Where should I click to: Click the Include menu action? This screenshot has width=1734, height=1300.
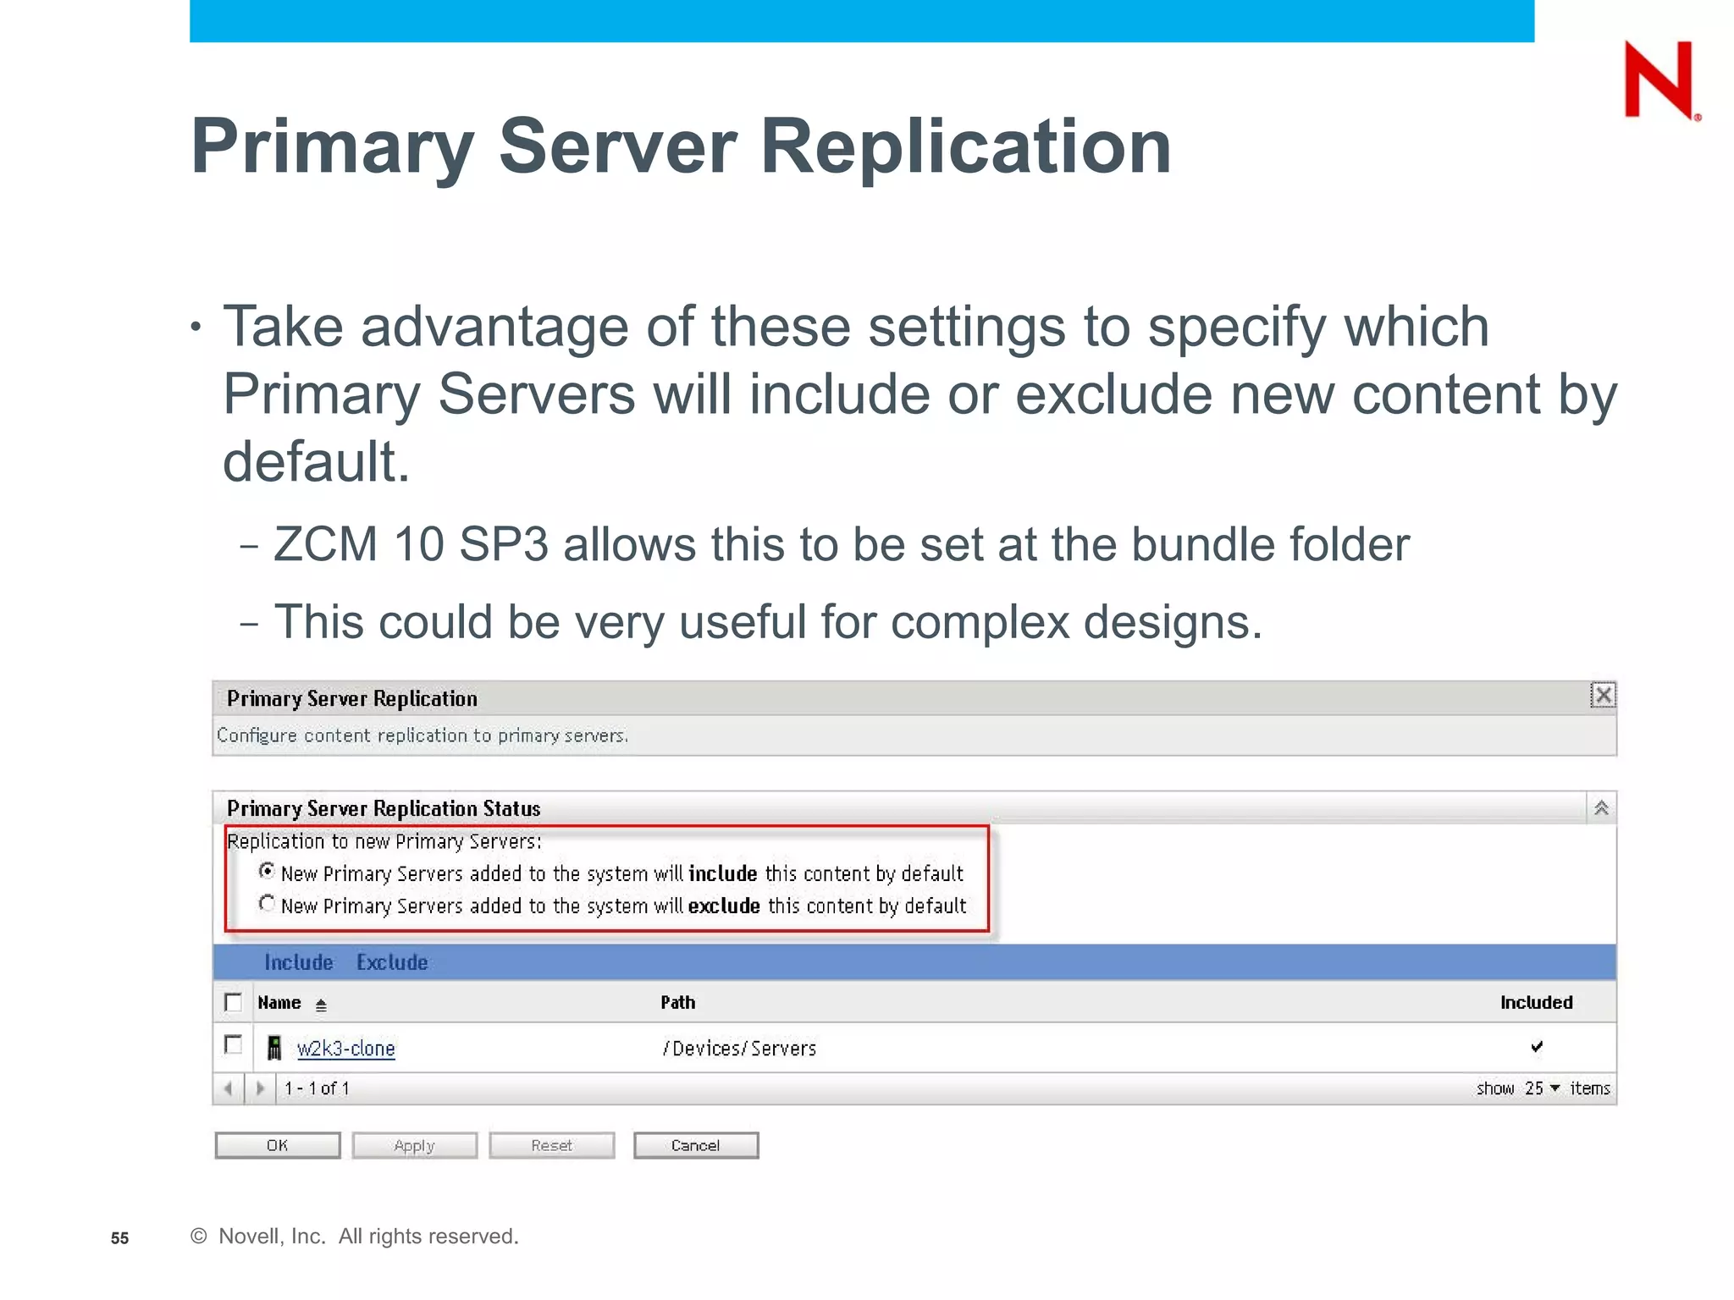[x=299, y=962]
